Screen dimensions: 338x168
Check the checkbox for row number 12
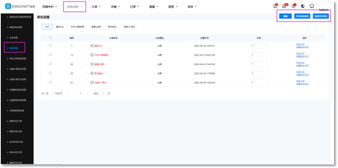tap(50, 55)
